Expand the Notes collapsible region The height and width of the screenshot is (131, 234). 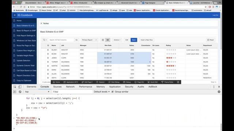tap(41, 23)
